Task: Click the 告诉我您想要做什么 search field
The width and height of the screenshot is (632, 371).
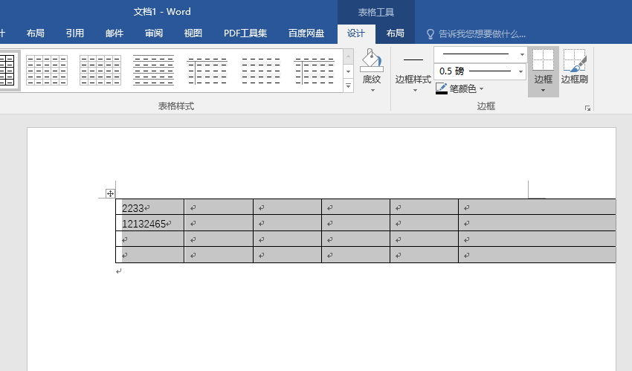Action: 482,33
